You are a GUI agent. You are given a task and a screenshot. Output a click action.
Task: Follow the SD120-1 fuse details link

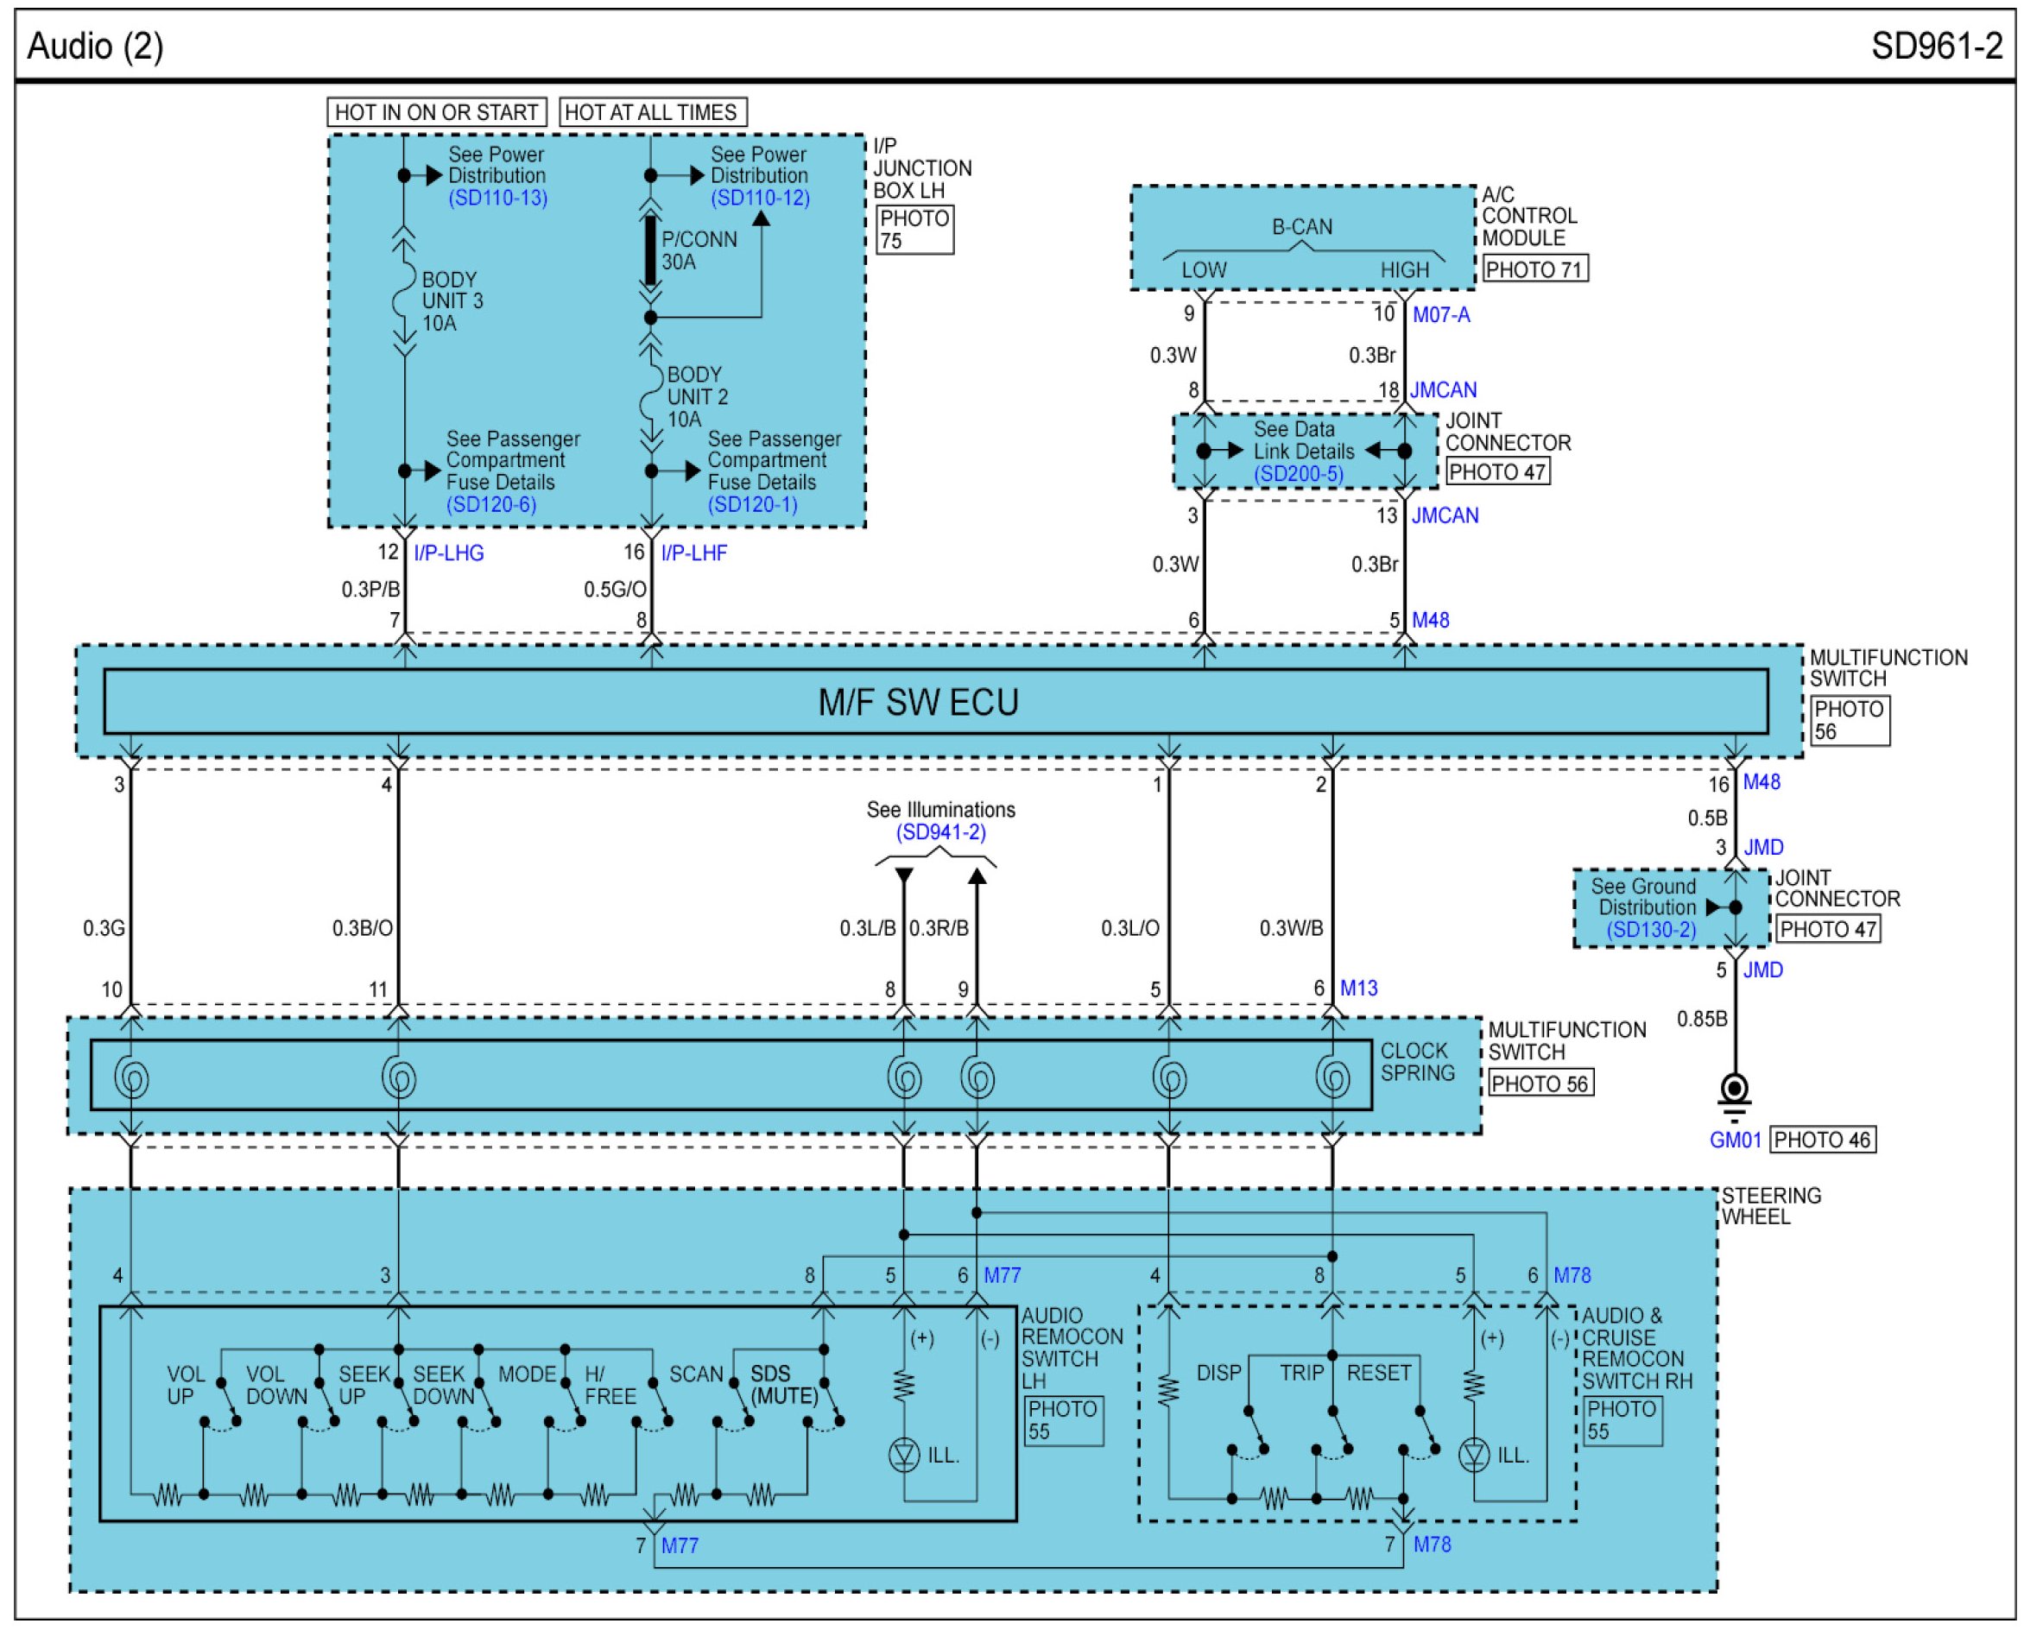click(x=752, y=505)
